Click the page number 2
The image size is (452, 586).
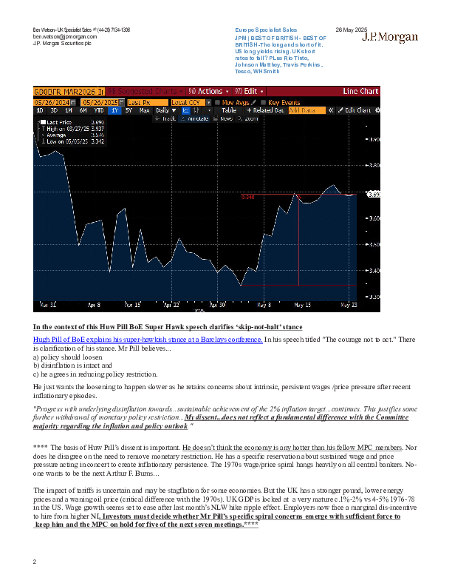pyautogui.click(x=35, y=562)
